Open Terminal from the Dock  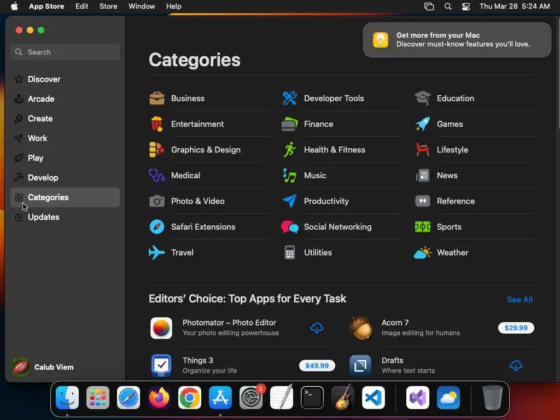point(312,398)
